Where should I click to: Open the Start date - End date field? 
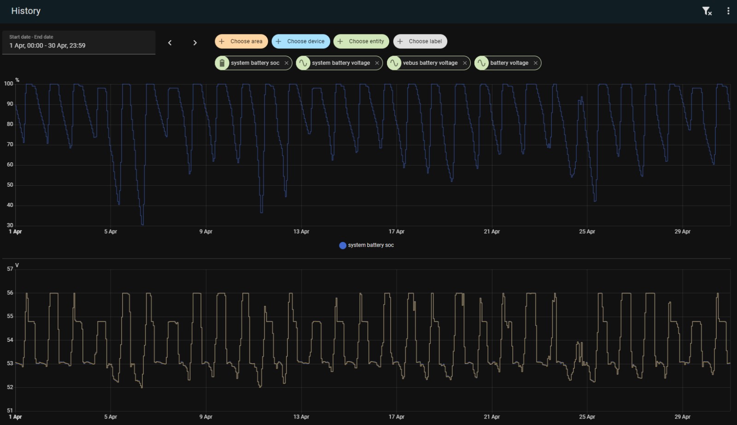coord(79,42)
